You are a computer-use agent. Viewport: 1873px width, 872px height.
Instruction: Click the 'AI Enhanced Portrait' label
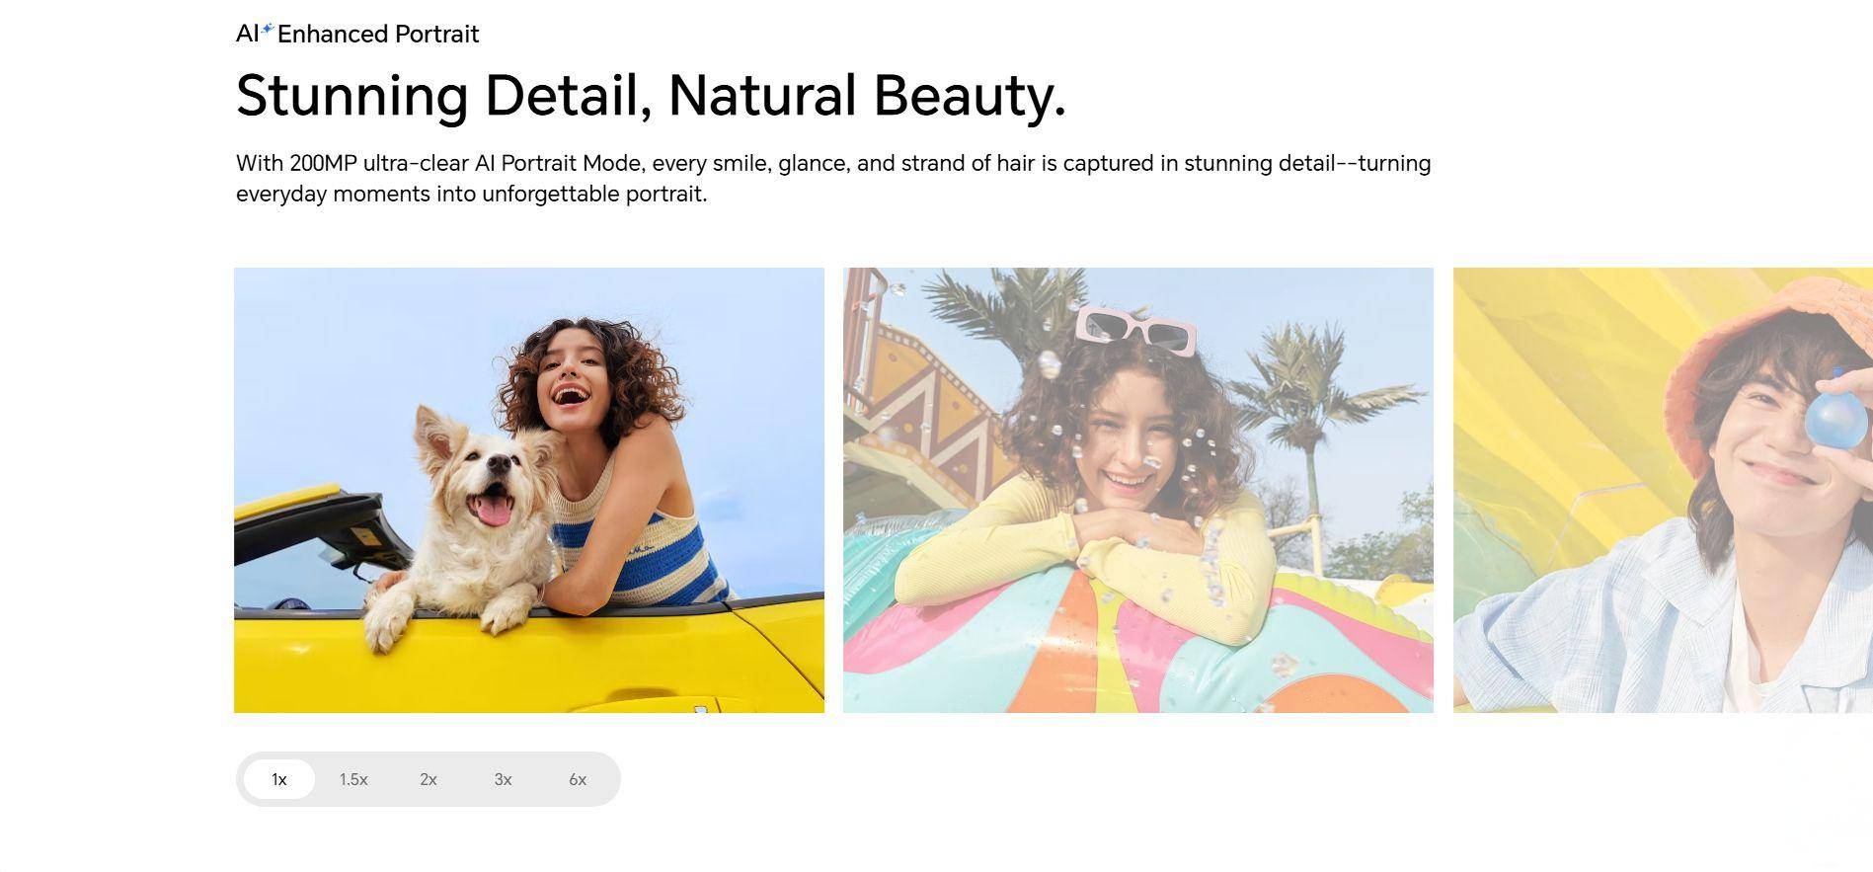357,34
